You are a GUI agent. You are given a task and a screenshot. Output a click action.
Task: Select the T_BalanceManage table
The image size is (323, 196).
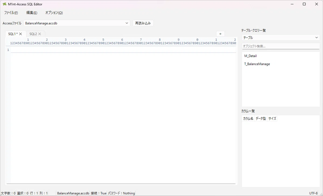257,64
